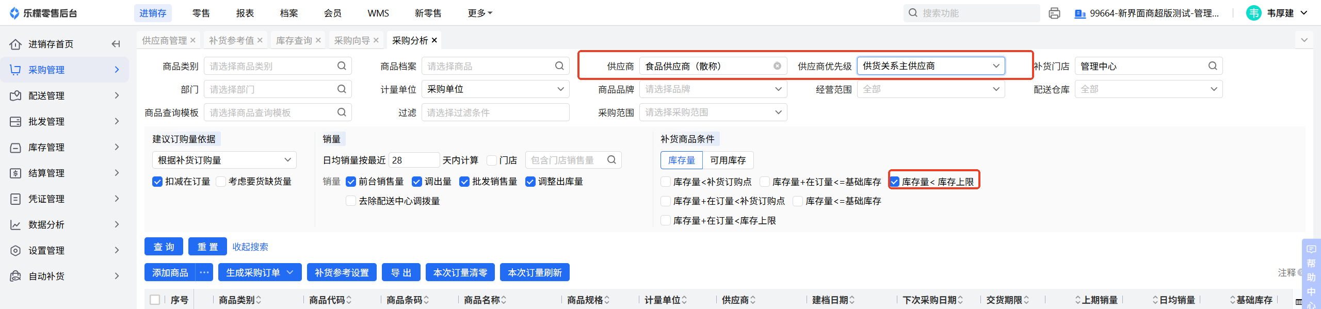Viewport: 1321px width, 309px height.
Task: Check the 门店 checkbox
Action: tap(492, 160)
